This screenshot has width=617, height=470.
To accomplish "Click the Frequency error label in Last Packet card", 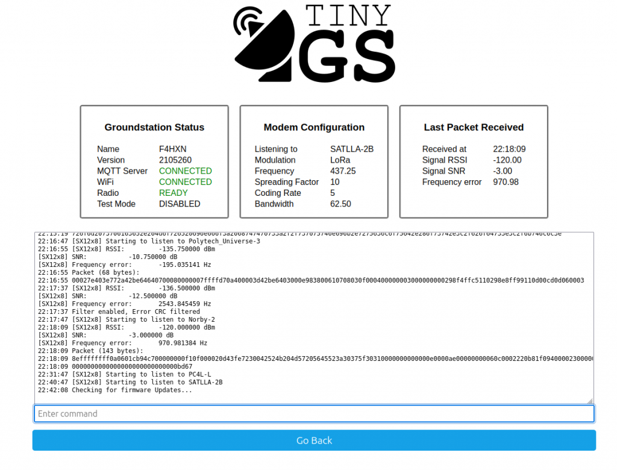I will click(x=452, y=182).
